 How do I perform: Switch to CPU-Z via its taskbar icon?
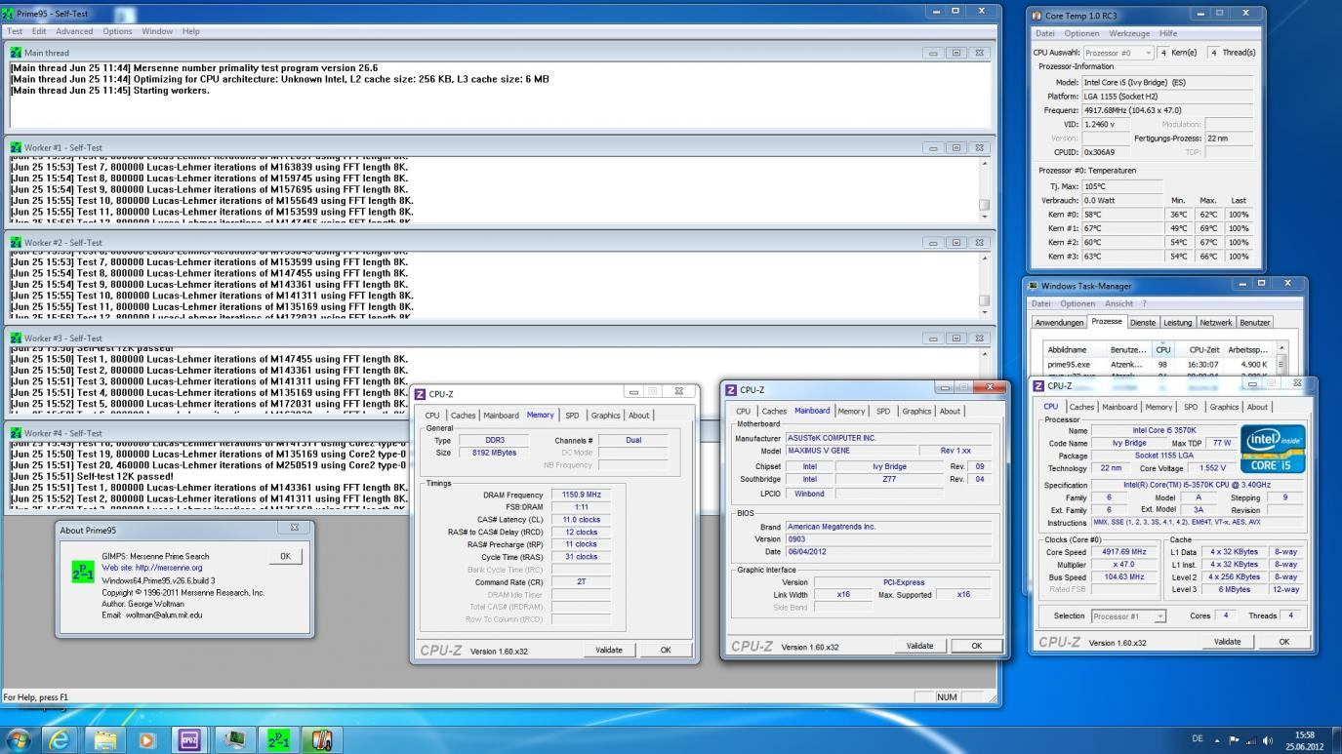(190, 740)
